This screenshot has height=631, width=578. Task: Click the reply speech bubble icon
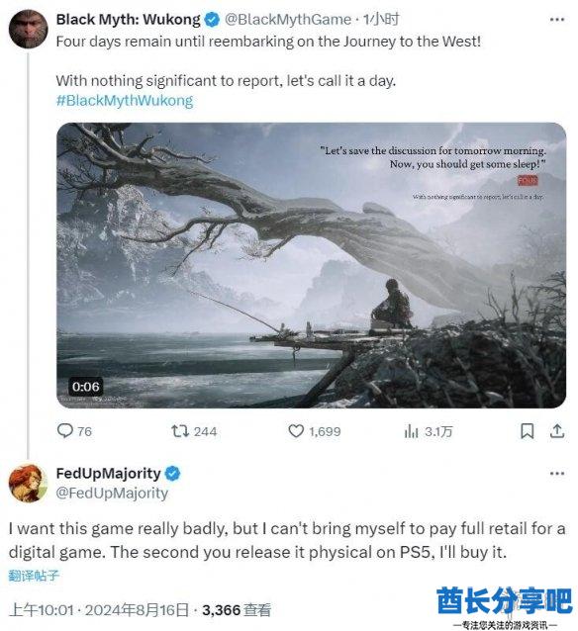coord(65,431)
